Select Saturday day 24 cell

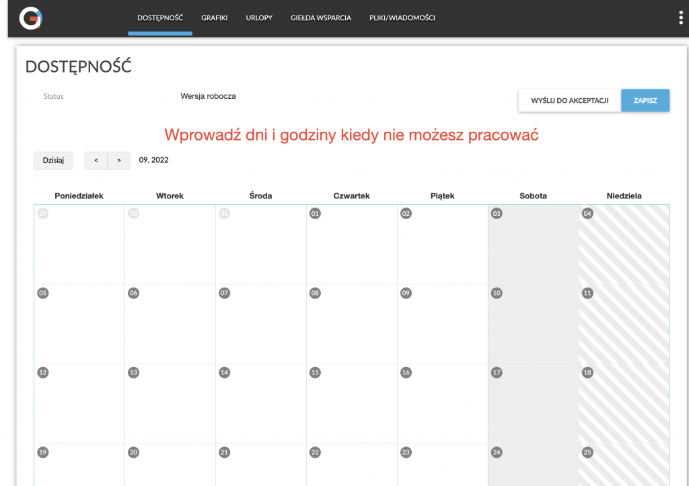click(x=533, y=465)
